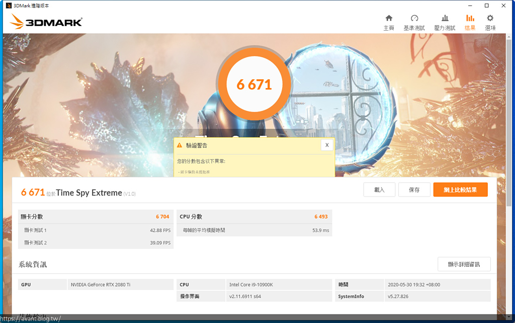Click the v5.27.826 SystemInfo value
515x323 pixels.
click(398, 296)
